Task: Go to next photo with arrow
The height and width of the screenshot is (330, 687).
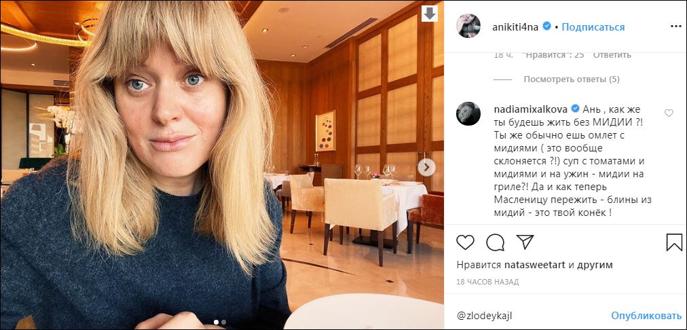Action: click(x=427, y=167)
